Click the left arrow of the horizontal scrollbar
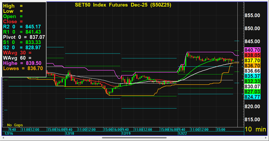Viewport: 269px width, 141px height. tap(3, 138)
